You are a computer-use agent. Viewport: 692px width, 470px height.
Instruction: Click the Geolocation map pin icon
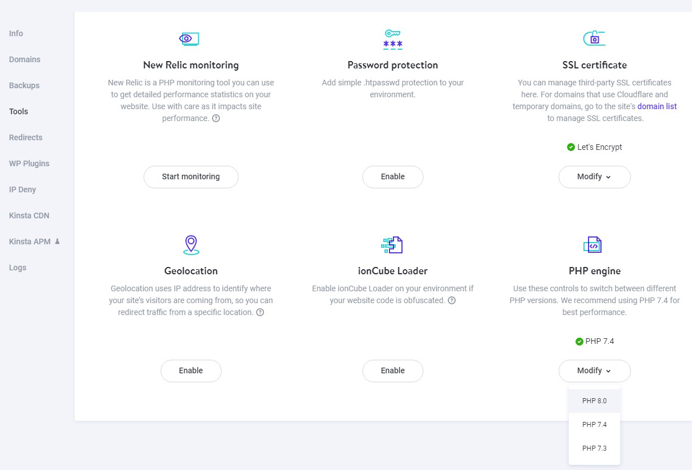191,244
